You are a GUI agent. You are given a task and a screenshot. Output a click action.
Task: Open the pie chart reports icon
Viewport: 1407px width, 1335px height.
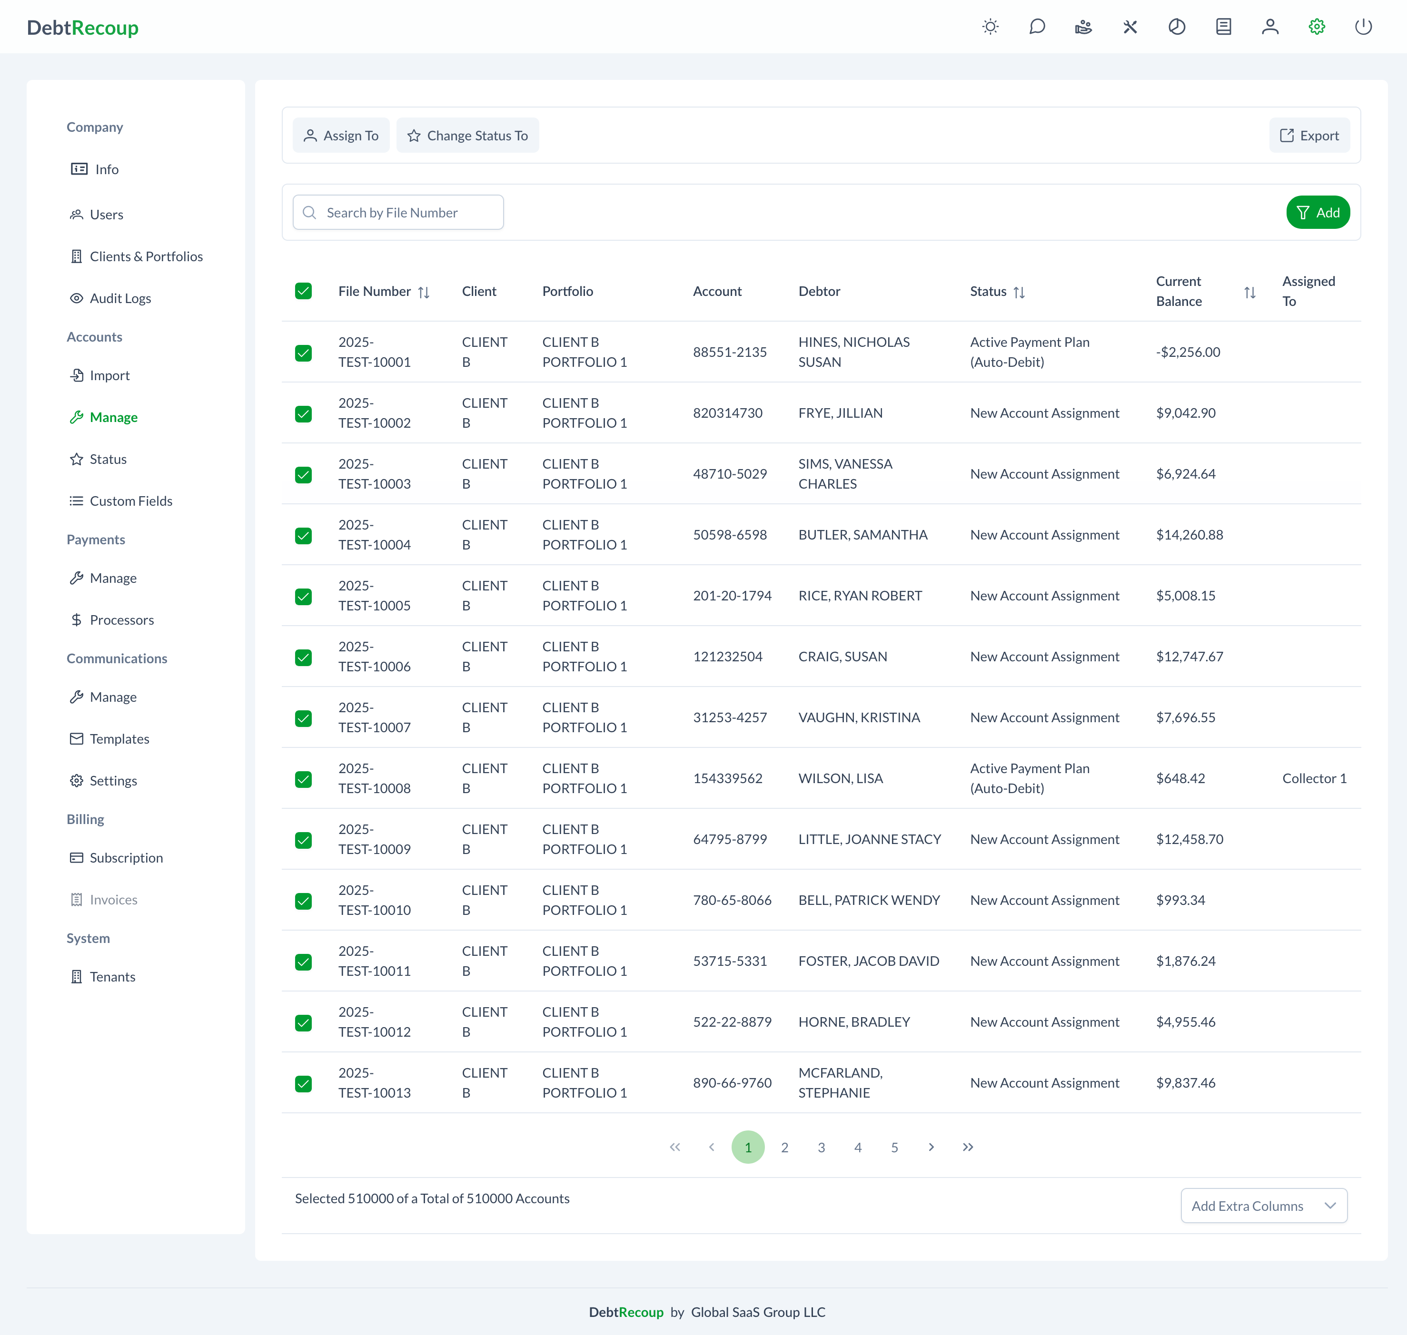pyautogui.click(x=1176, y=27)
